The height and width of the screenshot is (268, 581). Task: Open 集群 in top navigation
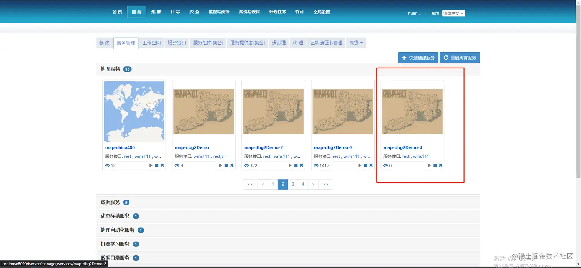tap(156, 12)
